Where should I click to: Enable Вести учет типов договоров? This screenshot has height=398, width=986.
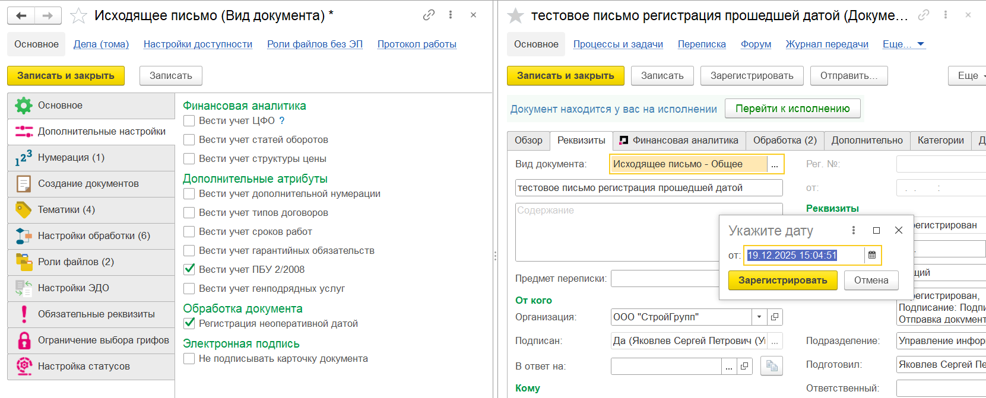pos(189,213)
